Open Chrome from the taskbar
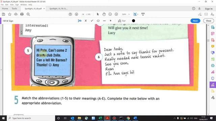Screen dimensions: 216x121 click(128, 118)
